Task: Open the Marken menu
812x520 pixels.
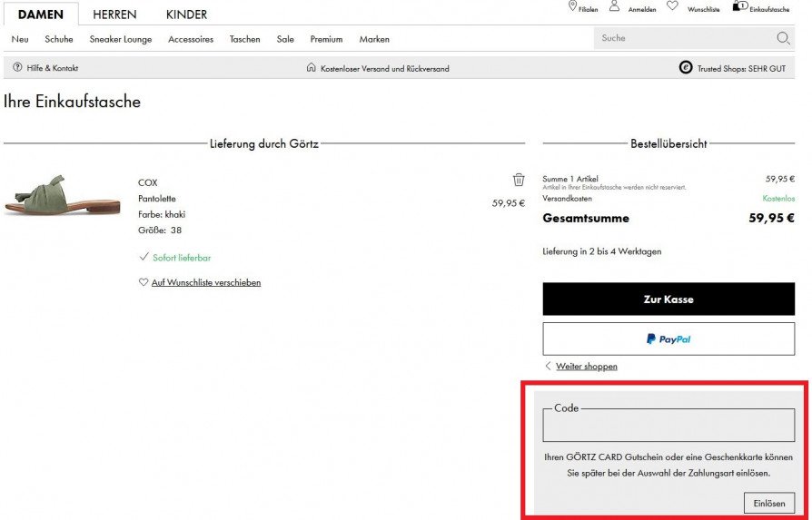Action: coord(374,39)
